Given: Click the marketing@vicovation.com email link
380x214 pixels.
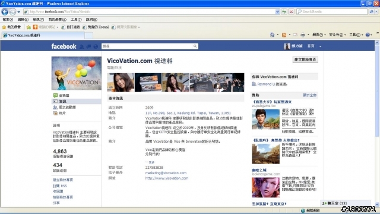Looking at the screenshot, I should [166, 173].
